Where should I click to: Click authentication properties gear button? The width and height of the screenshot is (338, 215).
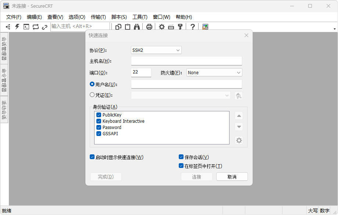click(x=239, y=140)
